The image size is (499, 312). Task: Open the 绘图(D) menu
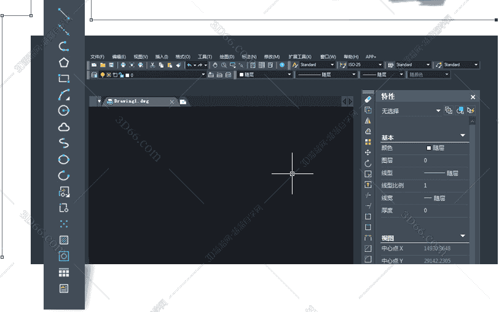pyautogui.click(x=227, y=56)
